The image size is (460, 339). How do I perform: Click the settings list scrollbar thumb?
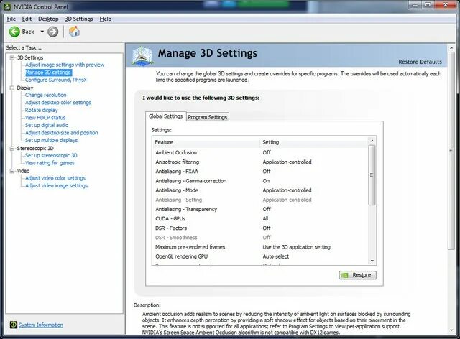372,175
